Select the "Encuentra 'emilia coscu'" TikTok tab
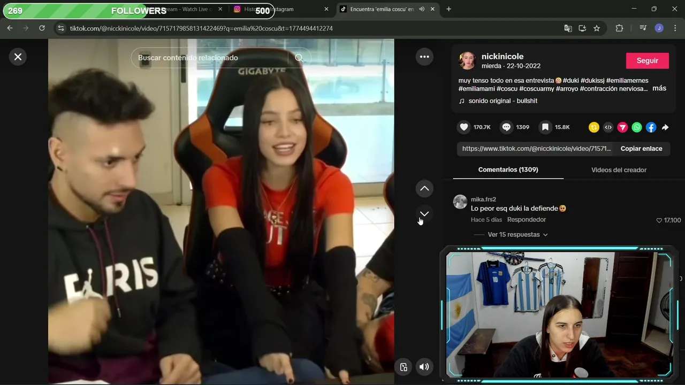This screenshot has width=685, height=385. (388, 9)
